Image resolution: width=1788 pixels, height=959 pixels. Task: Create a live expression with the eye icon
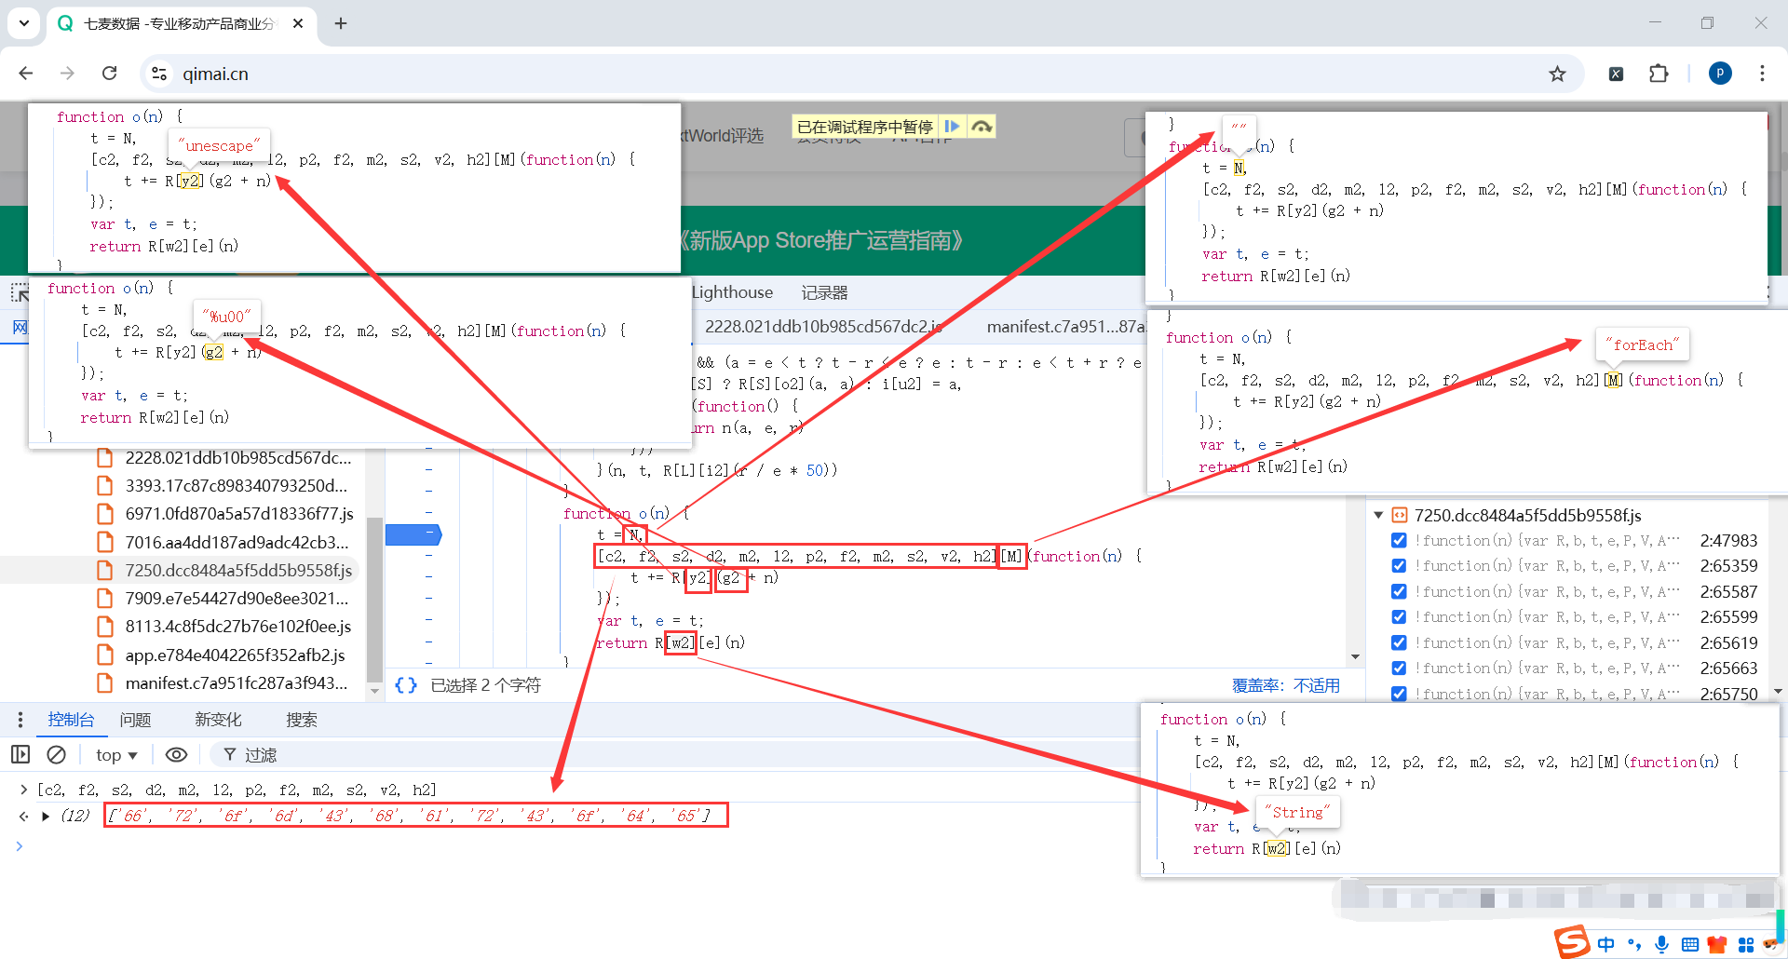[x=176, y=754]
